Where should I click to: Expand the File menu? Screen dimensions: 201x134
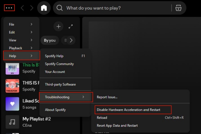(21, 24)
